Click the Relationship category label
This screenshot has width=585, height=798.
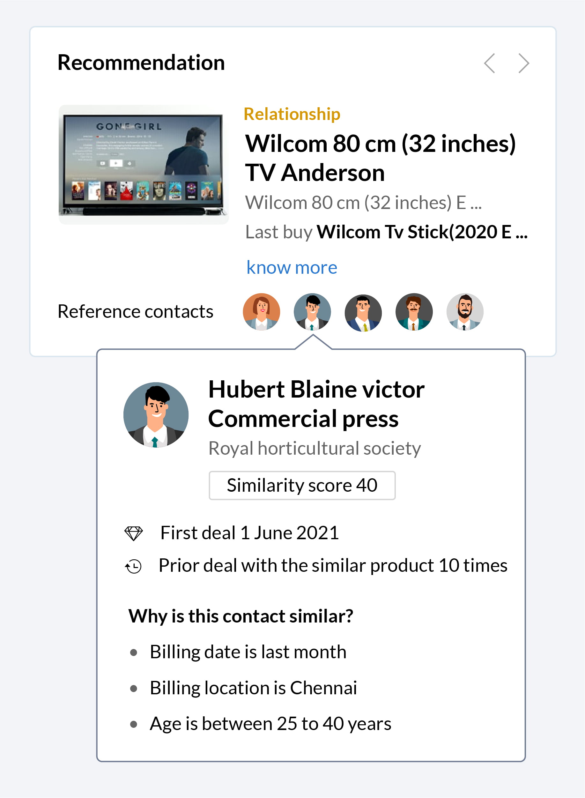coord(292,114)
